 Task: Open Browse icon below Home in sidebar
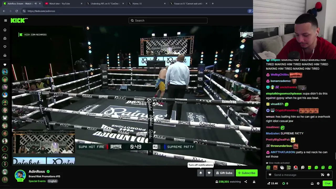point(5,38)
